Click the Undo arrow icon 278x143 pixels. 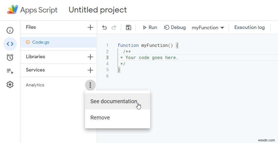105,27
